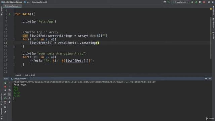Image resolution: width=215 pixels, height=121 pixels.
Task: Build project with the hammer icon
Action: [169, 2]
